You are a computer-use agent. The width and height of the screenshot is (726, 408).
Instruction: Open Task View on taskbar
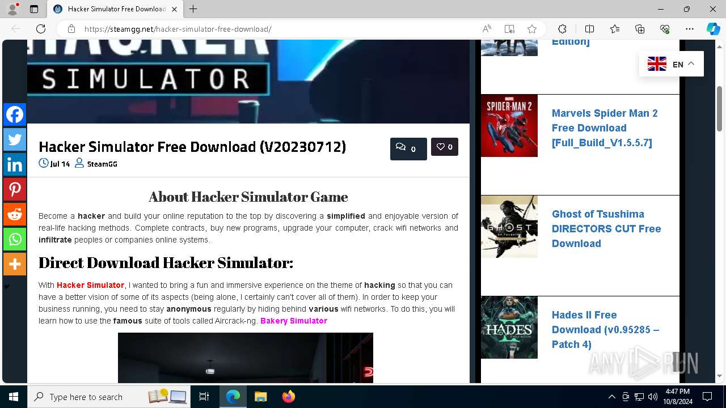pos(204,397)
